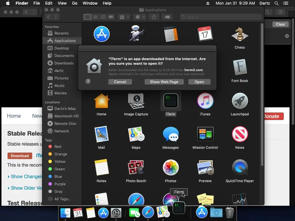The height and width of the screenshot is (221, 295).
Task: Expand Show Older Versions on webpage
Action: click(25, 188)
